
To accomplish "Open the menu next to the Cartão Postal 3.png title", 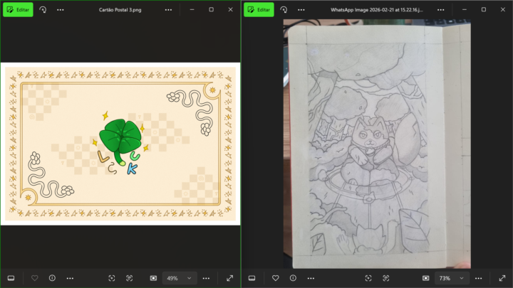I will [x=168, y=10].
